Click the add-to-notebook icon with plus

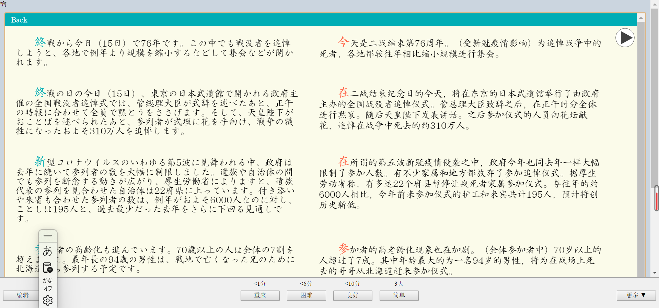pyautogui.click(x=48, y=268)
